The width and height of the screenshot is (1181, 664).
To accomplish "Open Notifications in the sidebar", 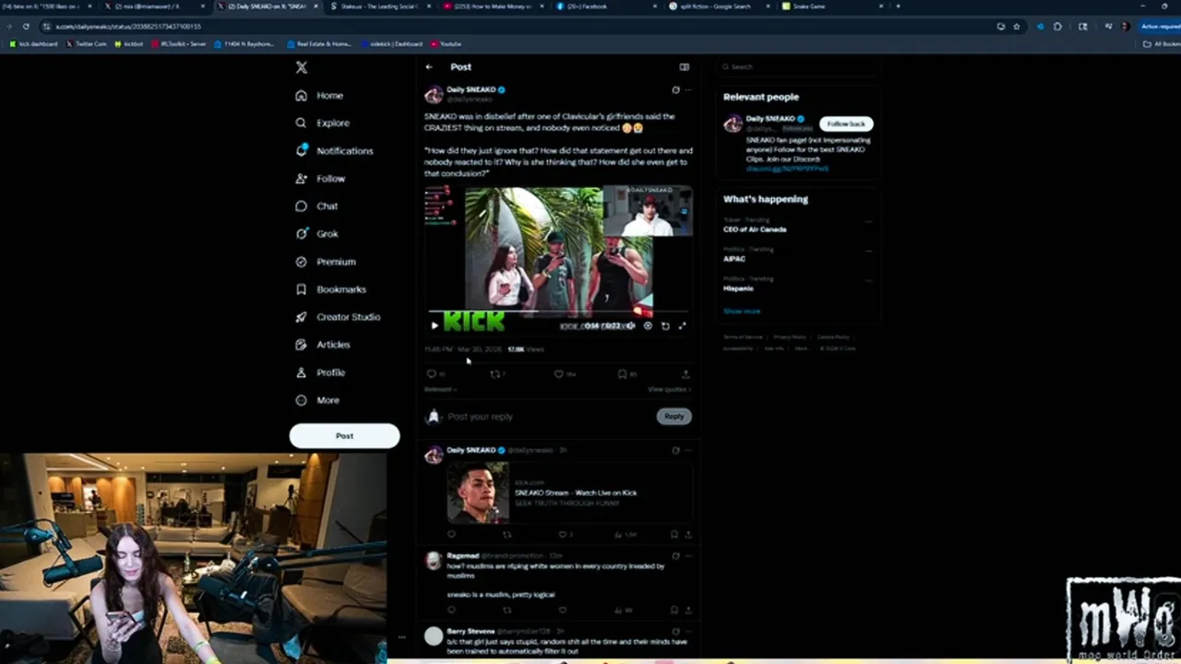I will click(334, 150).
